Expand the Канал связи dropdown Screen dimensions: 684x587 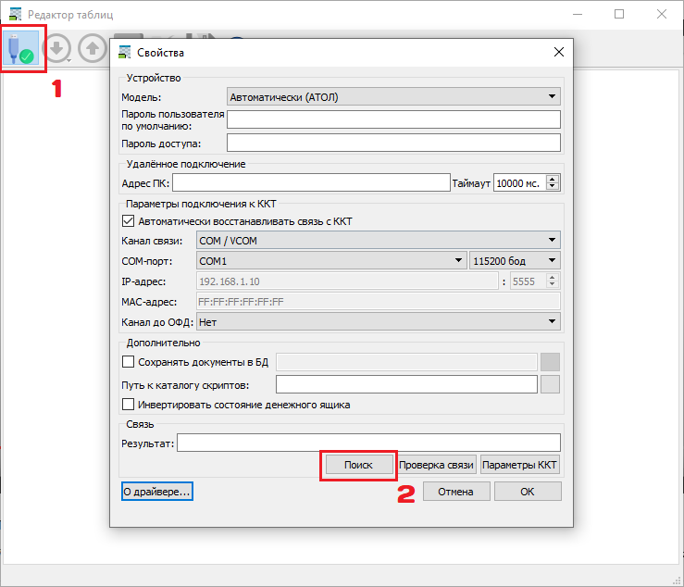tap(378, 241)
